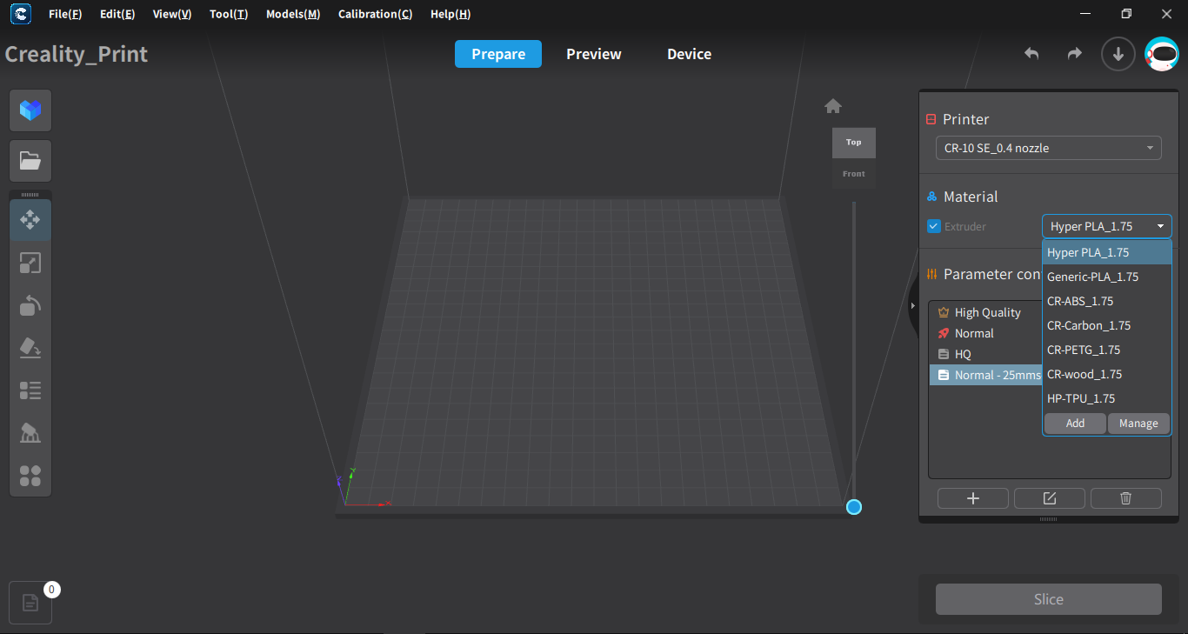Minimize the Creality Print window
The image size is (1188, 634).
(1085, 14)
